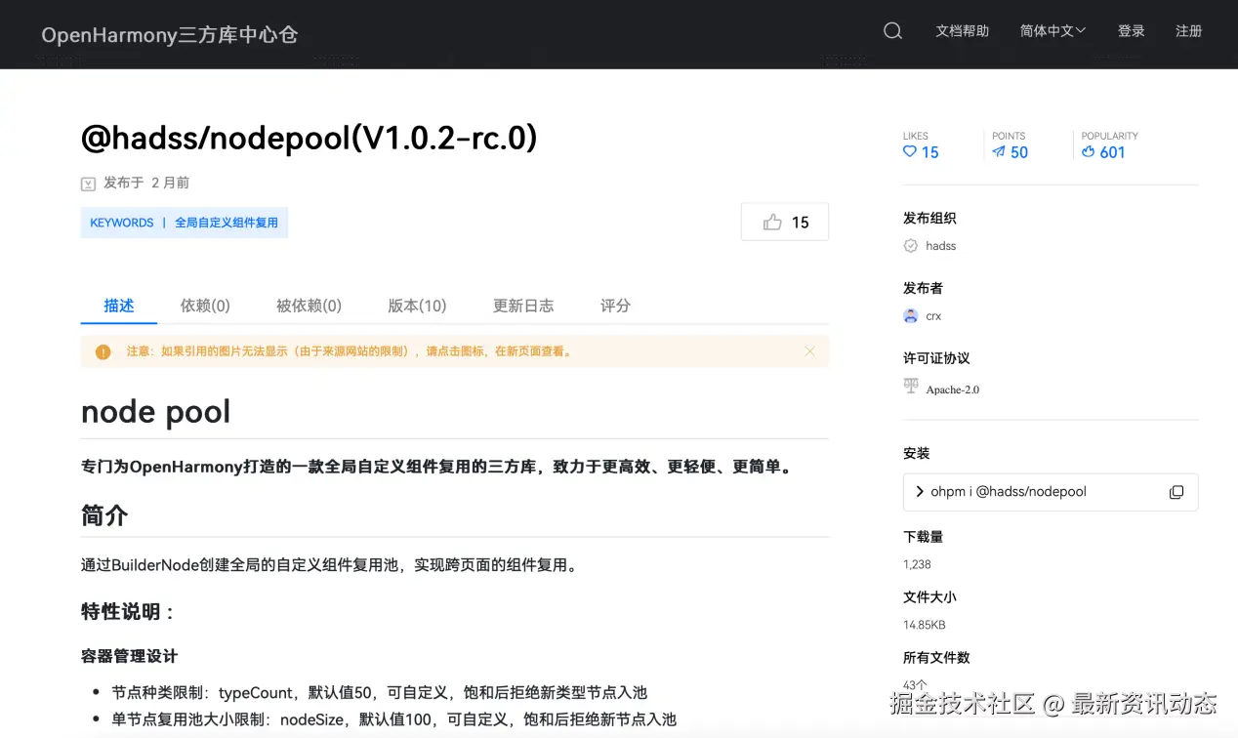
Task: Click the 文档帮助 menu item
Action: [x=964, y=30]
